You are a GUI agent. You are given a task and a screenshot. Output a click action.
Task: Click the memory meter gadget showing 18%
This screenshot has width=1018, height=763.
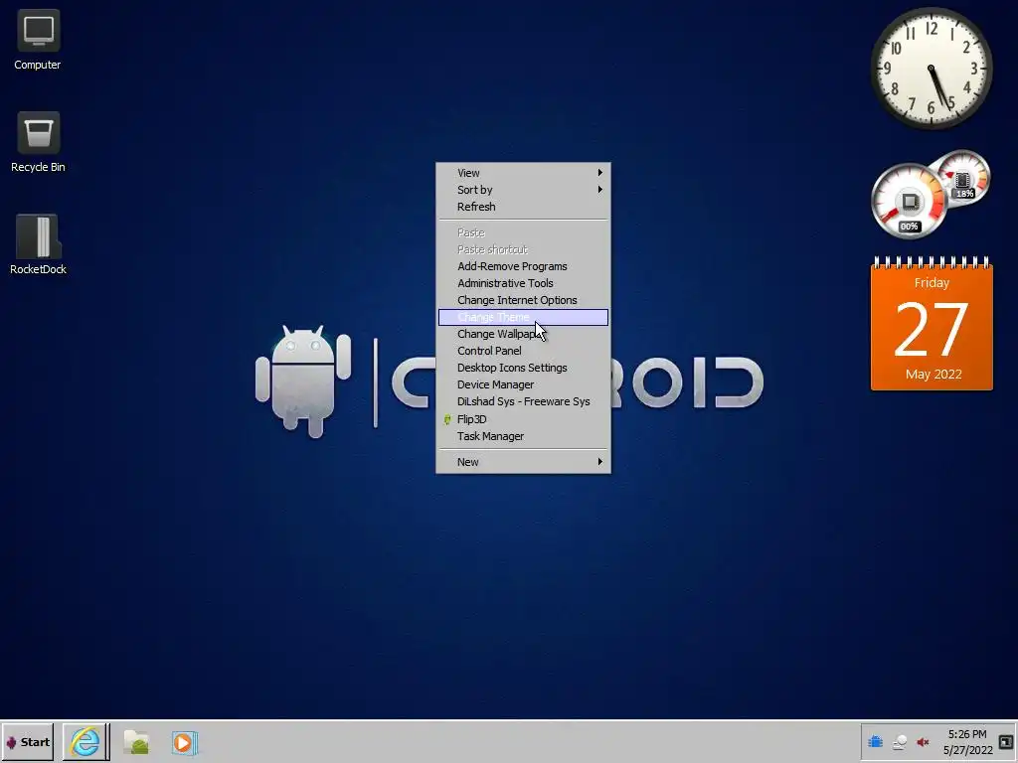[964, 178]
